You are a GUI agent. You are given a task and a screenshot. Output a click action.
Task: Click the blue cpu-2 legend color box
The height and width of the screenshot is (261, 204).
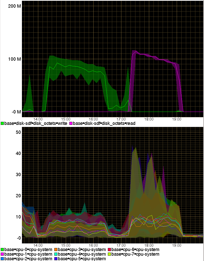click(2, 259)
